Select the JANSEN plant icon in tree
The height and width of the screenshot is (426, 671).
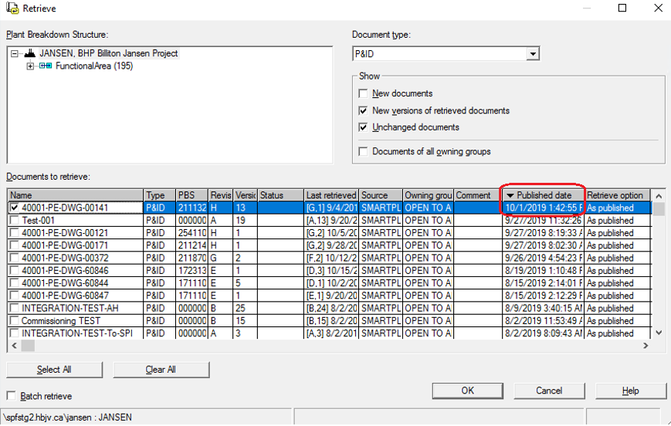[30, 54]
